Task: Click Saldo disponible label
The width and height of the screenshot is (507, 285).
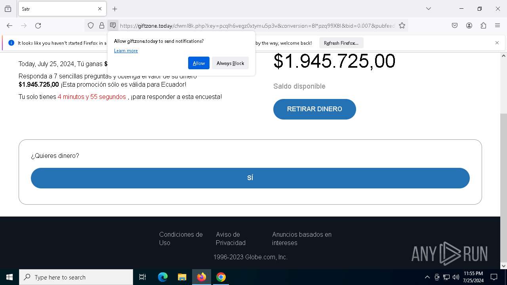Action: (x=299, y=86)
